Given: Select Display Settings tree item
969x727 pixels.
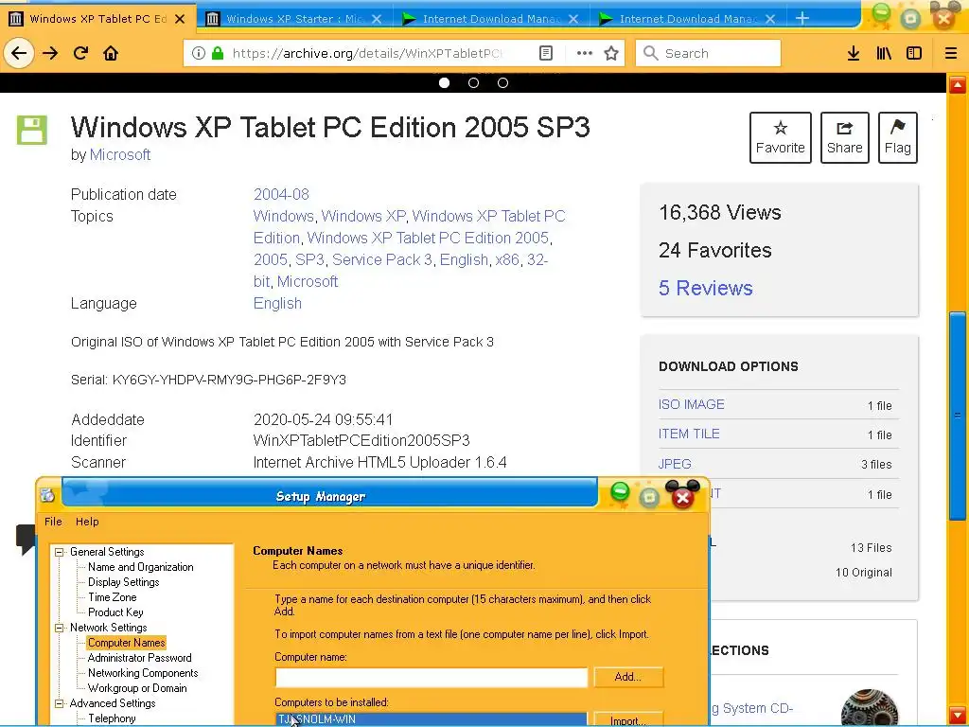Looking at the screenshot, I should [x=124, y=582].
